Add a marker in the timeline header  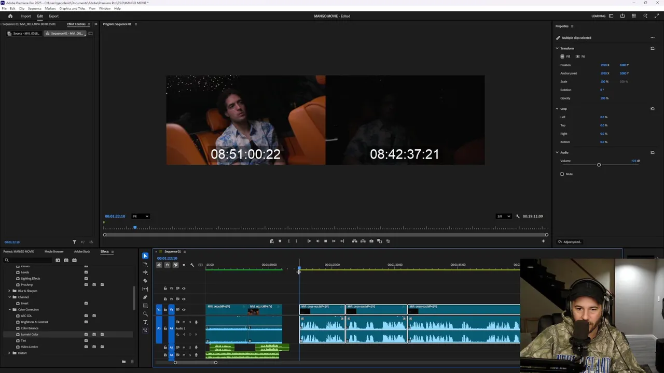click(183, 265)
